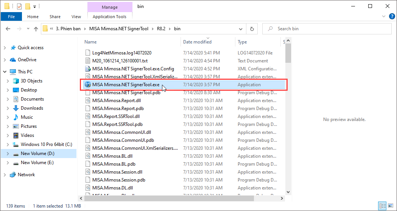This screenshot has height=211, width=397.
Task: Click the vertical scrollbar of file list
Action: [x=288, y=113]
